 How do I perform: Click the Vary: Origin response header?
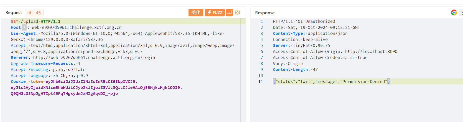click(288, 63)
